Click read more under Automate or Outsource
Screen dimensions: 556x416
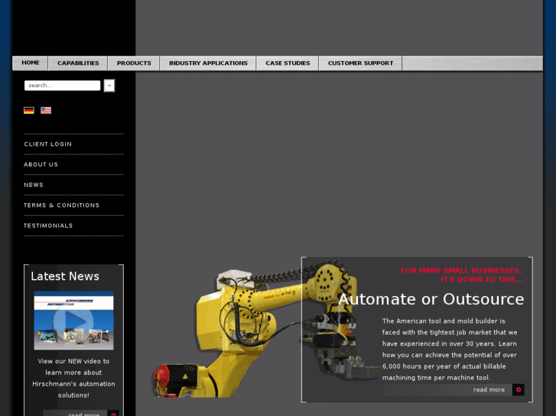click(x=489, y=390)
